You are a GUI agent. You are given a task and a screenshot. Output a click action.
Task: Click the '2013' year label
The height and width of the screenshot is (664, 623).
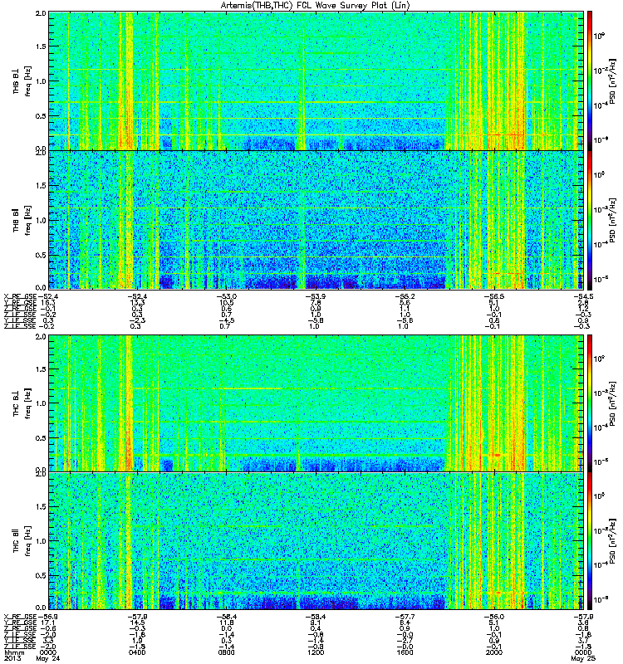(12, 659)
